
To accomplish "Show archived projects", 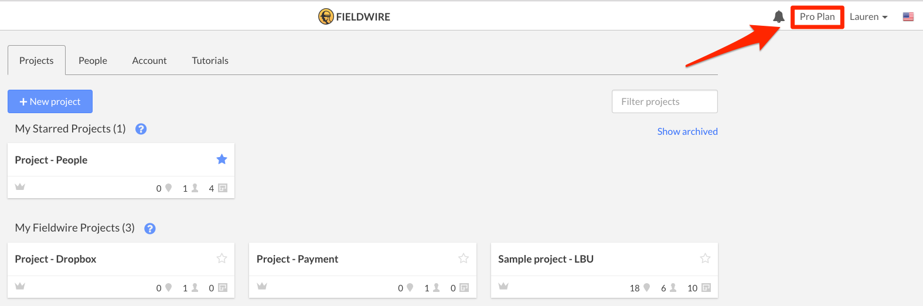I will (x=687, y=131).
